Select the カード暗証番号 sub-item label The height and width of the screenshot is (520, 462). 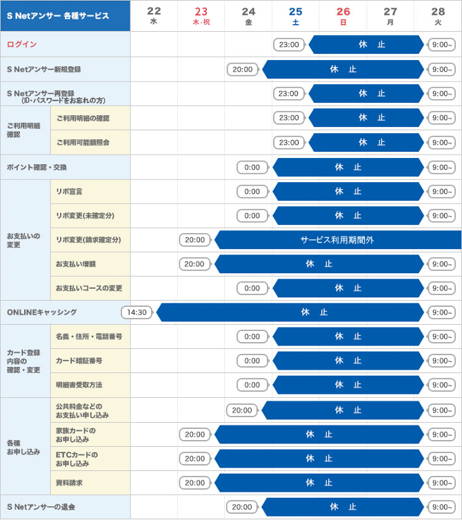point(79,360)
